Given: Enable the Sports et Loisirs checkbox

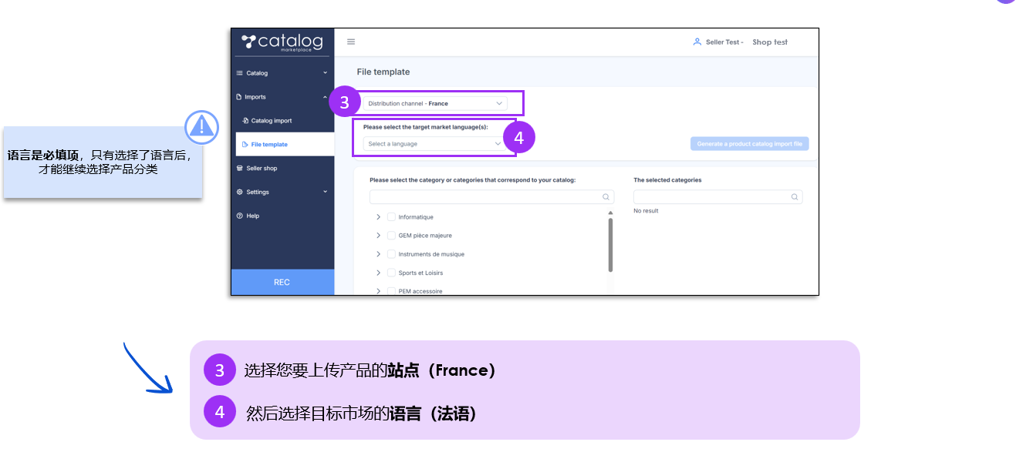Looking at the screenshot, I should (x=391, y=273).
